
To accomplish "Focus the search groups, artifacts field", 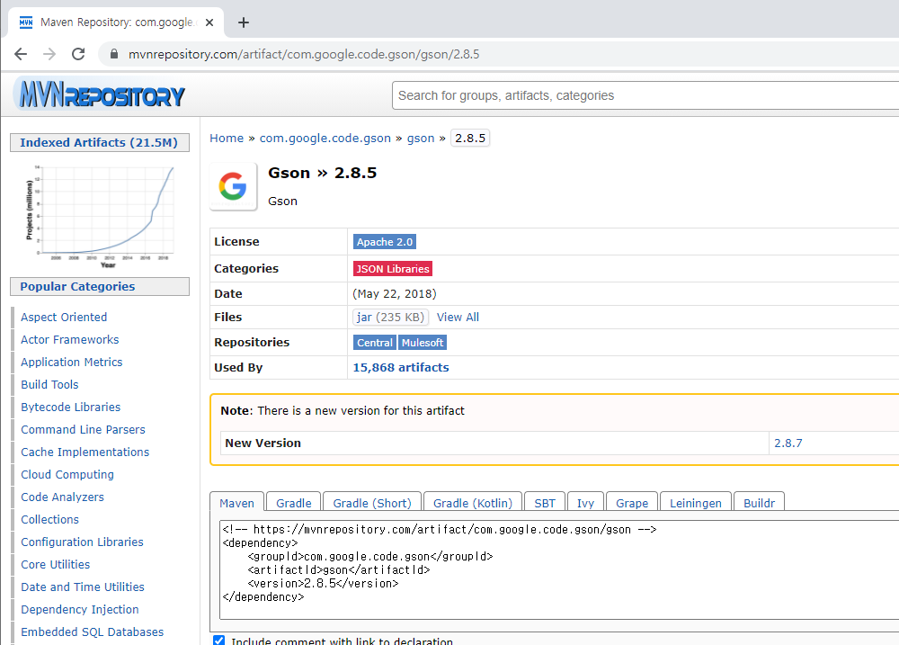I will (645, 95).
